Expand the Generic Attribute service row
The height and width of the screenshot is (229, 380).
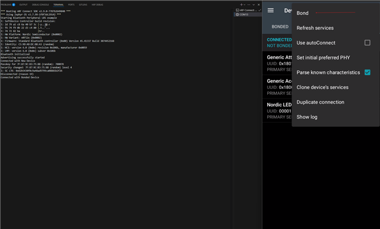coord(277,63)
